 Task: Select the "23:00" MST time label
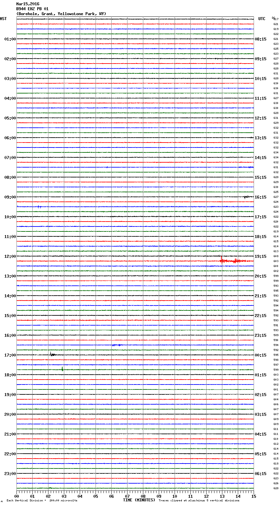point(10,474)
